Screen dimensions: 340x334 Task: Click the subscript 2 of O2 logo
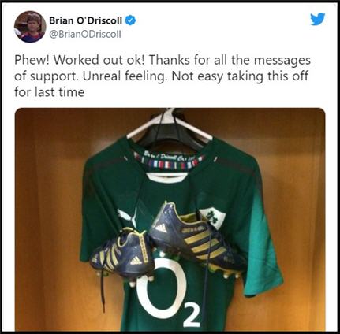tap(191, 316)
